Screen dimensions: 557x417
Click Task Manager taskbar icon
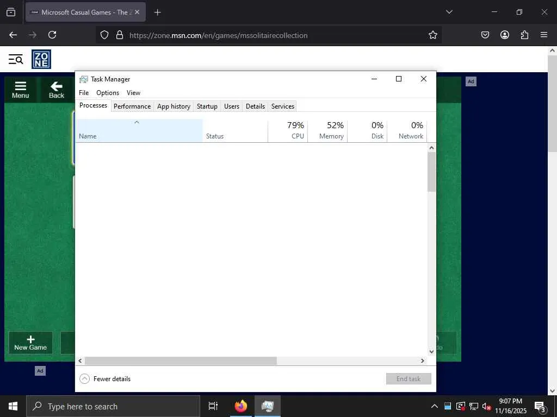tap(268, 406)
